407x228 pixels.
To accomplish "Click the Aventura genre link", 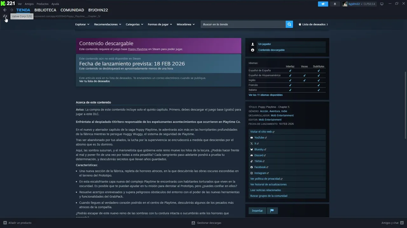I will coord(274,111).
